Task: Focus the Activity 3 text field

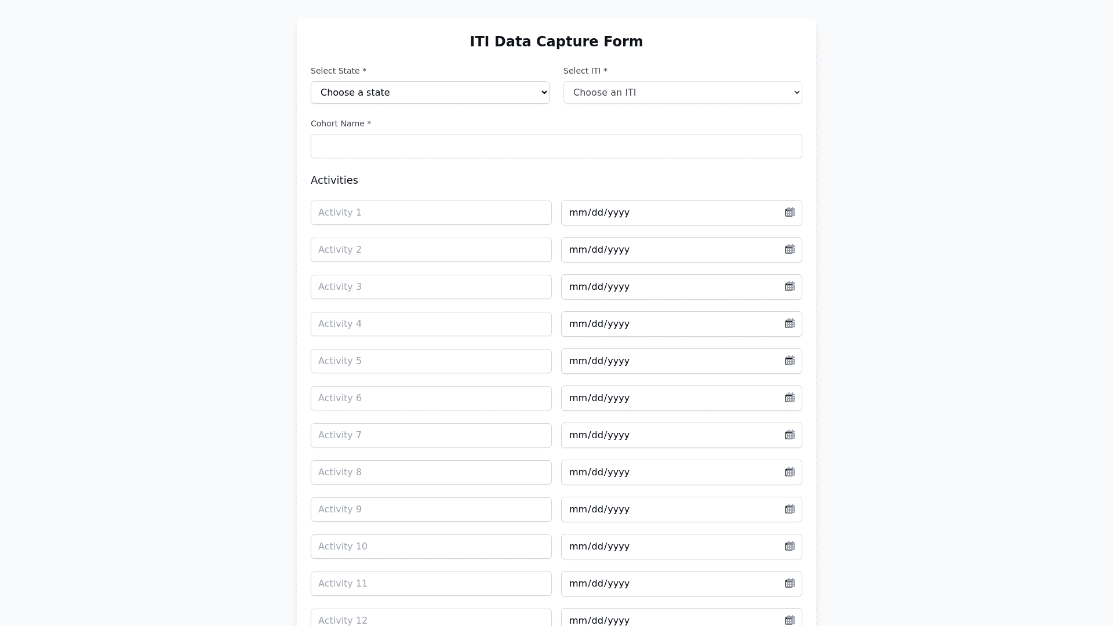Action: pyautogui.click(x=431, y=287)
